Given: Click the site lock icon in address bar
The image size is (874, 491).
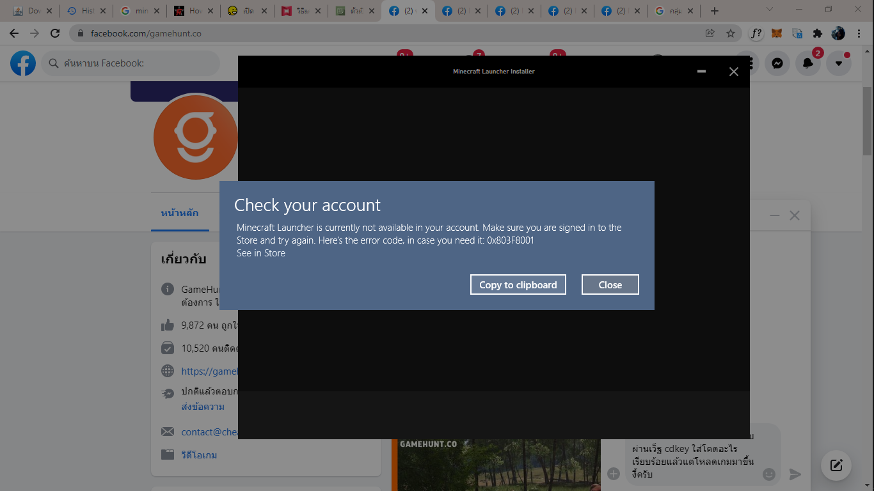Looking at the screenshot, I should click(x=81, y=33).
